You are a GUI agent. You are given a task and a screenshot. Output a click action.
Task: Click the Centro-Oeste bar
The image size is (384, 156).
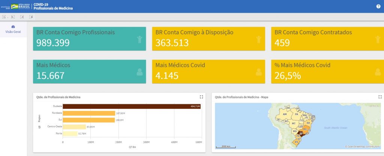coord(74,127)
